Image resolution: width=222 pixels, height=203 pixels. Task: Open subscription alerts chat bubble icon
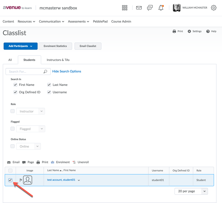pyautogui.click(x=150, y=8)
